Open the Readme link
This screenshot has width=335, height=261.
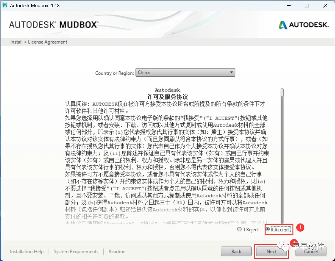coord(117,252)
